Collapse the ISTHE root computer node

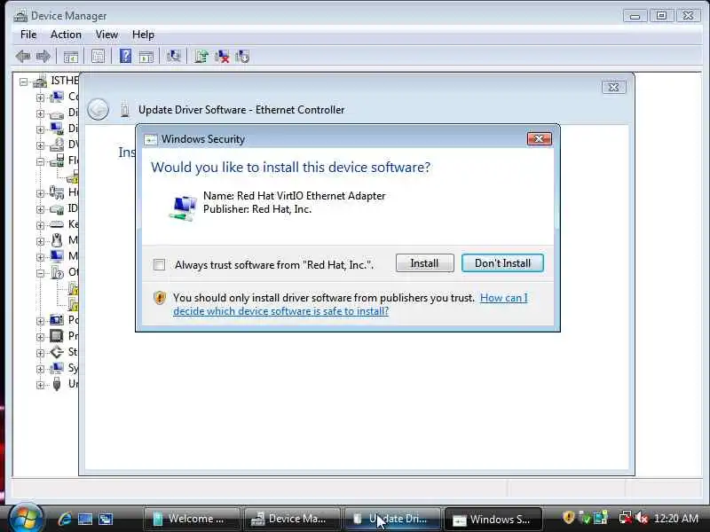[24, 82]
